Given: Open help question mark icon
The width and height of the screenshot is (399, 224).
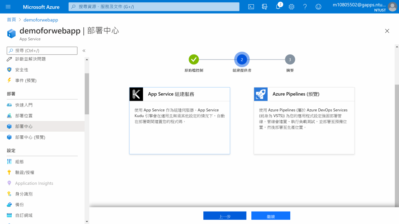Looking at the screenshot, I should click(x=305, y=7).
